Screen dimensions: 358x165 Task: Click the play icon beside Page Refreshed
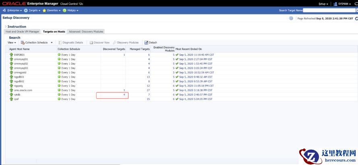click(x=291, y=18)
